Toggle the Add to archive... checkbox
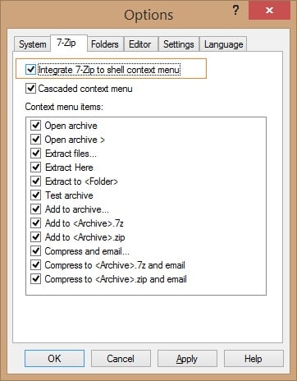Screen dimensions: 297x381 tap(35, 209)
